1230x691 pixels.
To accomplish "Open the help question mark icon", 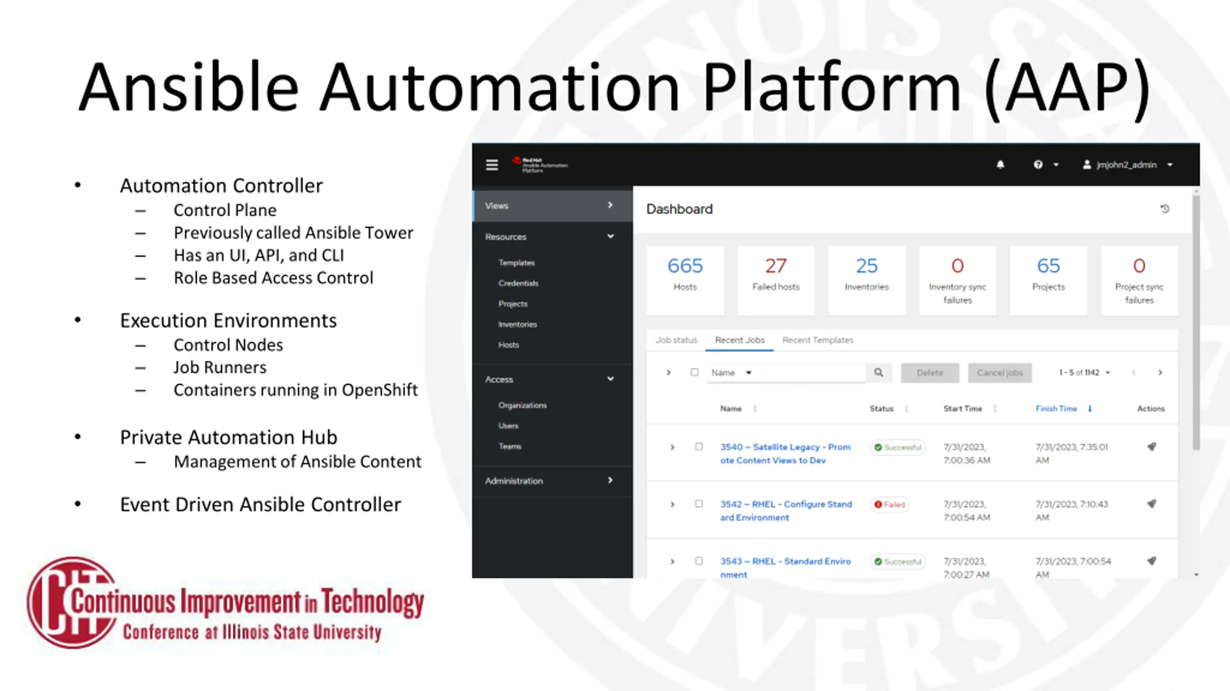I will coord(1038,165).
